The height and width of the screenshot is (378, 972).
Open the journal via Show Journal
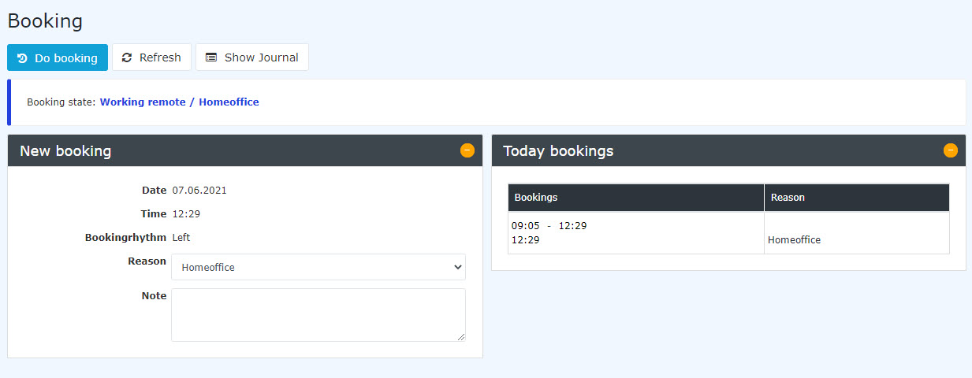(x=252, y=57)
